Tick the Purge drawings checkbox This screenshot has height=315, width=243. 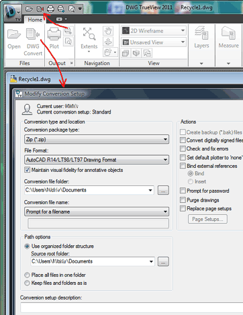[x=183, y=200]
